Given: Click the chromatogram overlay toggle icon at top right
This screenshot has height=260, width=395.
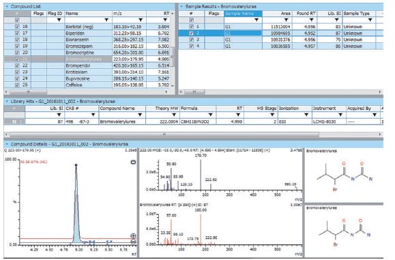Looking at the screenshot, I should 134,162.
